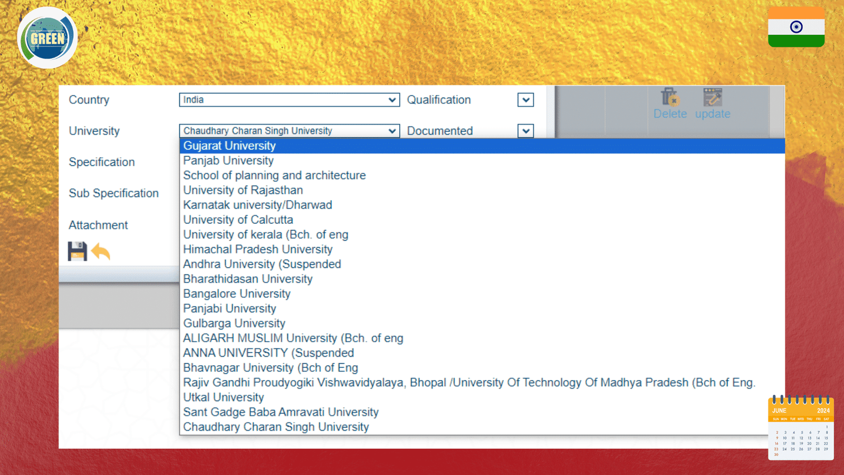Pick University of Calcutta in list
Image resolution: width=844 pixels, height=475 pixels.
[238, 220]
